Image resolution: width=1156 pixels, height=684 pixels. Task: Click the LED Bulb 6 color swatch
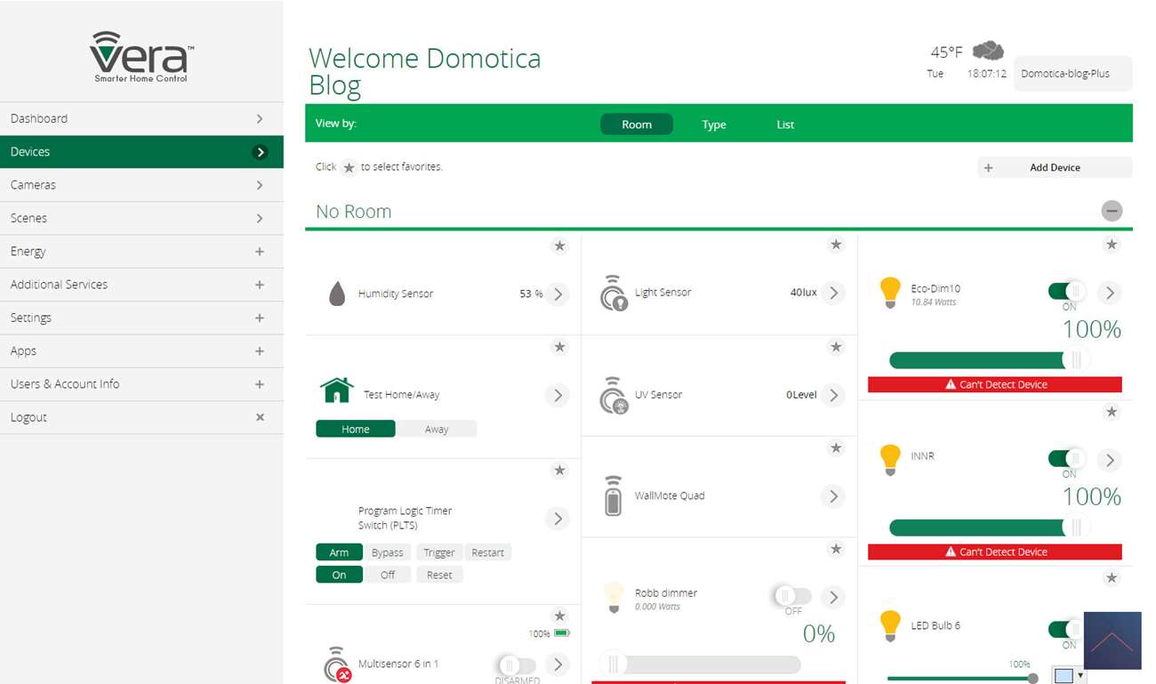tap(1064, 676)
